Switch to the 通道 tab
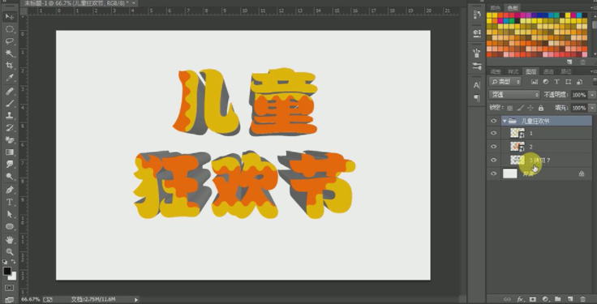This screenshot has height=304, width=597. tap(548, 71)
